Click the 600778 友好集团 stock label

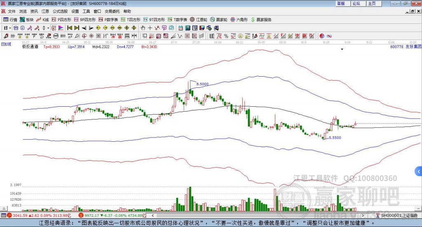406,47
